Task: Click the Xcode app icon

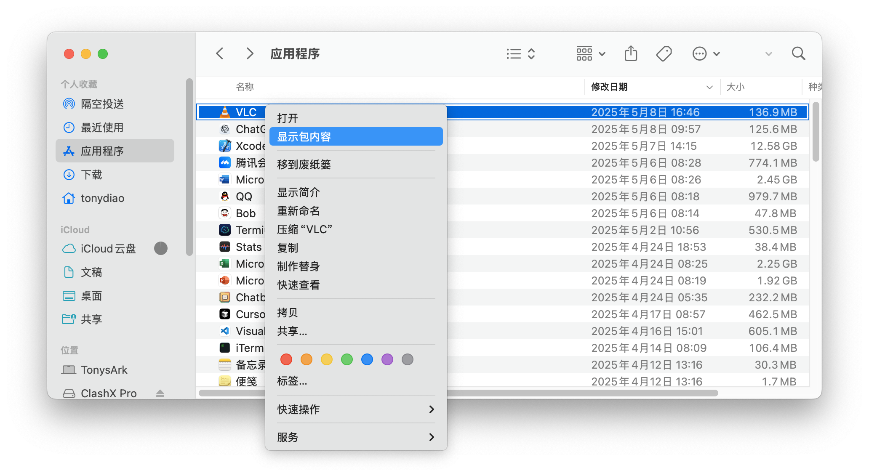Action: pyautogui.click(x=225, y=146)
